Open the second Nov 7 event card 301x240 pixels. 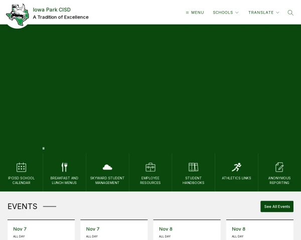click(x=114, y=230)
